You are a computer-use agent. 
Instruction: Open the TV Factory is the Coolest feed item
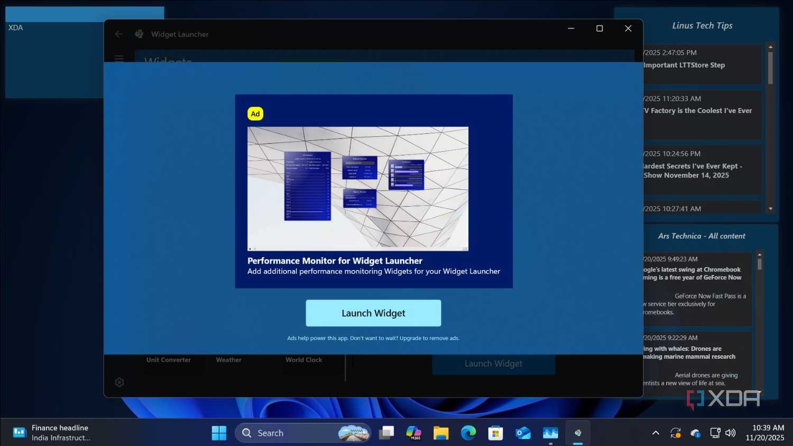pos(702,115)
